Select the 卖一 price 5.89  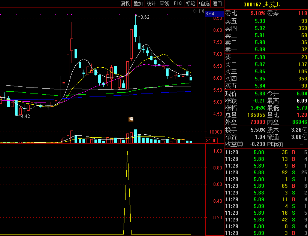pyautogui.click(x=260, y=49)
